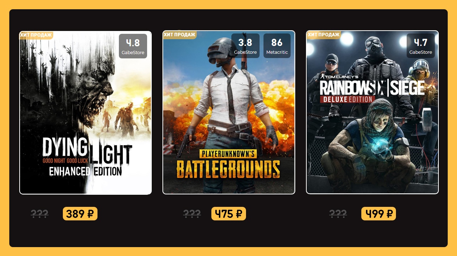Click the bestseller label on Dying Light
This screenshot has width=457, height=256.
click(x=36, y=35)
